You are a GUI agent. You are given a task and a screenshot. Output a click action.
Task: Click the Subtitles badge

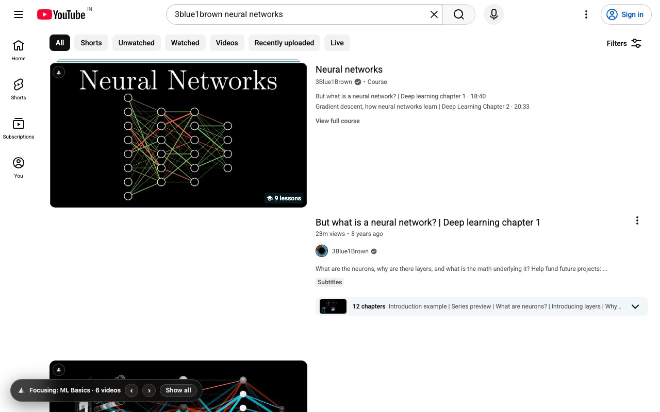click(330, 282)
